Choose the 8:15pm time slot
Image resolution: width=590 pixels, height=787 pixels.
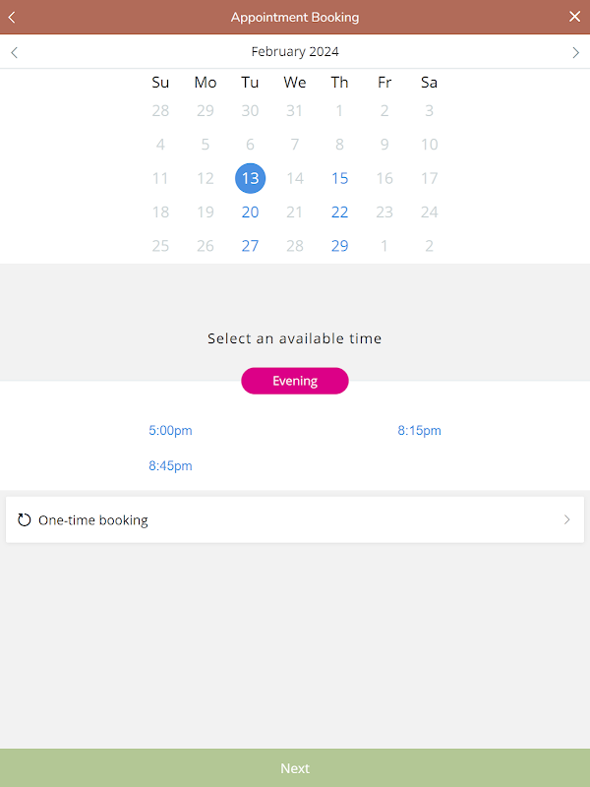click(x=419, y=431)
